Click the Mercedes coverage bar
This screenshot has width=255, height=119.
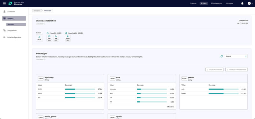click(x=152, y=89)
